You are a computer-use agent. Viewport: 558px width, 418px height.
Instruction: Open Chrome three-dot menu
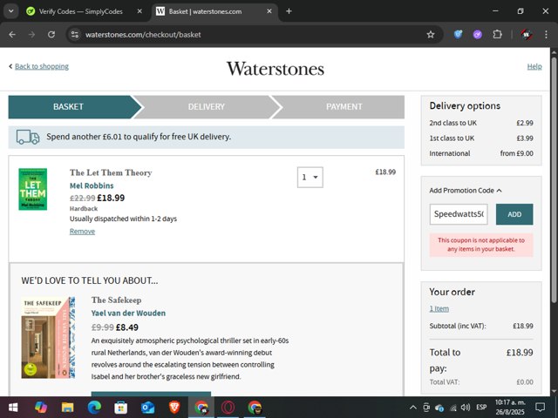[546, 35]
